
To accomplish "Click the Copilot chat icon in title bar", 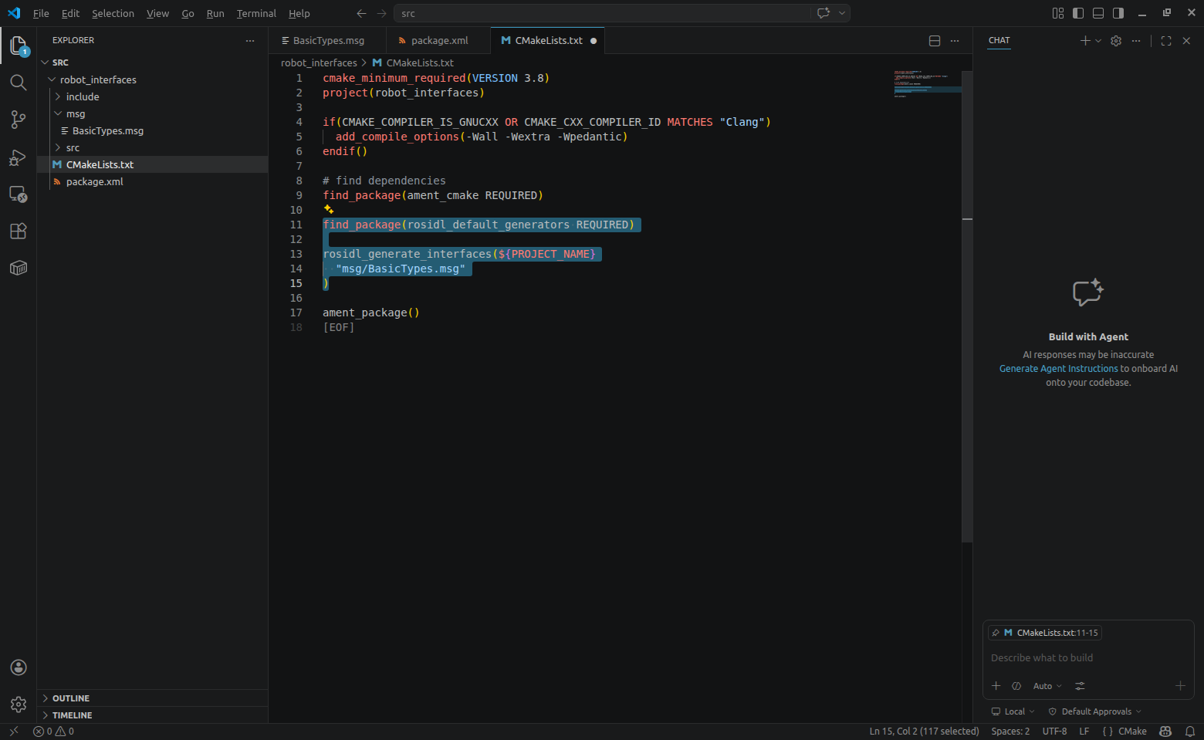I will coord(824,13).
